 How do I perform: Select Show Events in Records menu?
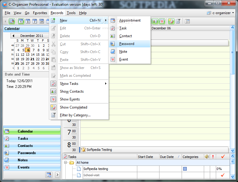pos(79,99)
